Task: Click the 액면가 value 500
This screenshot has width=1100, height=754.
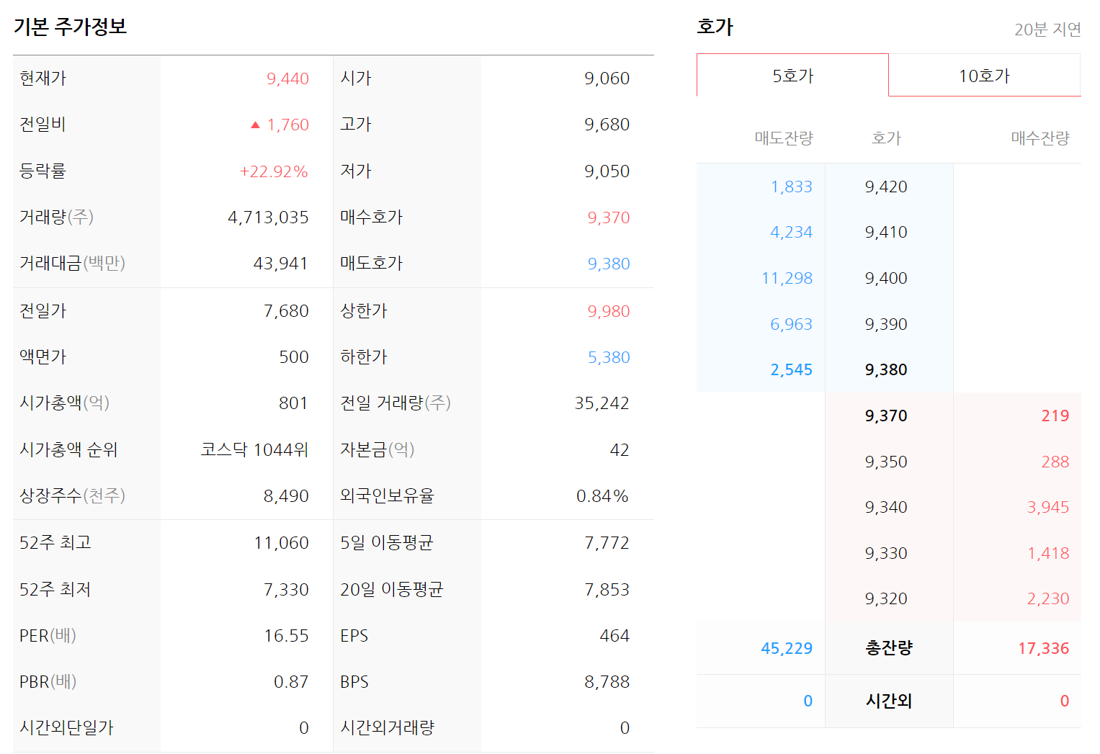Action: pyautogui.click(x=294, y=357)
